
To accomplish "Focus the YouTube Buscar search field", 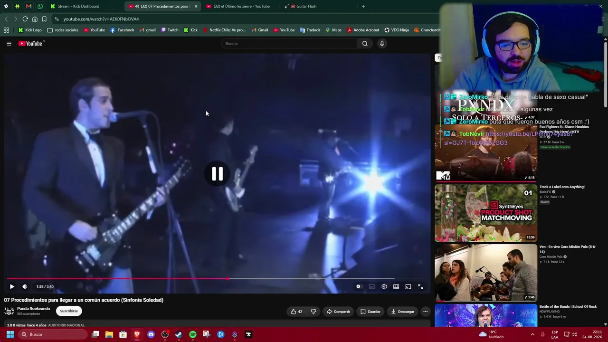I will click(289, 44).
